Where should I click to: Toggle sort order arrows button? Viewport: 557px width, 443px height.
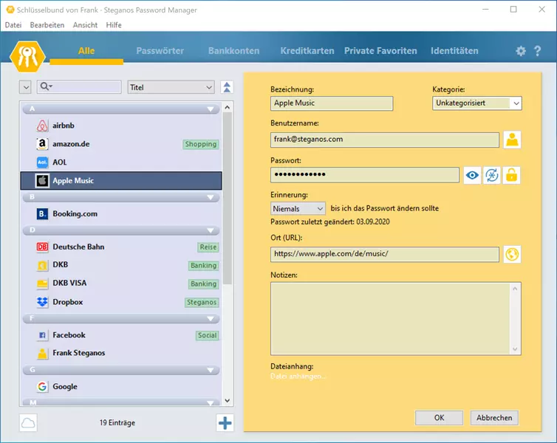pyautogui.click(x=227, y=87)
